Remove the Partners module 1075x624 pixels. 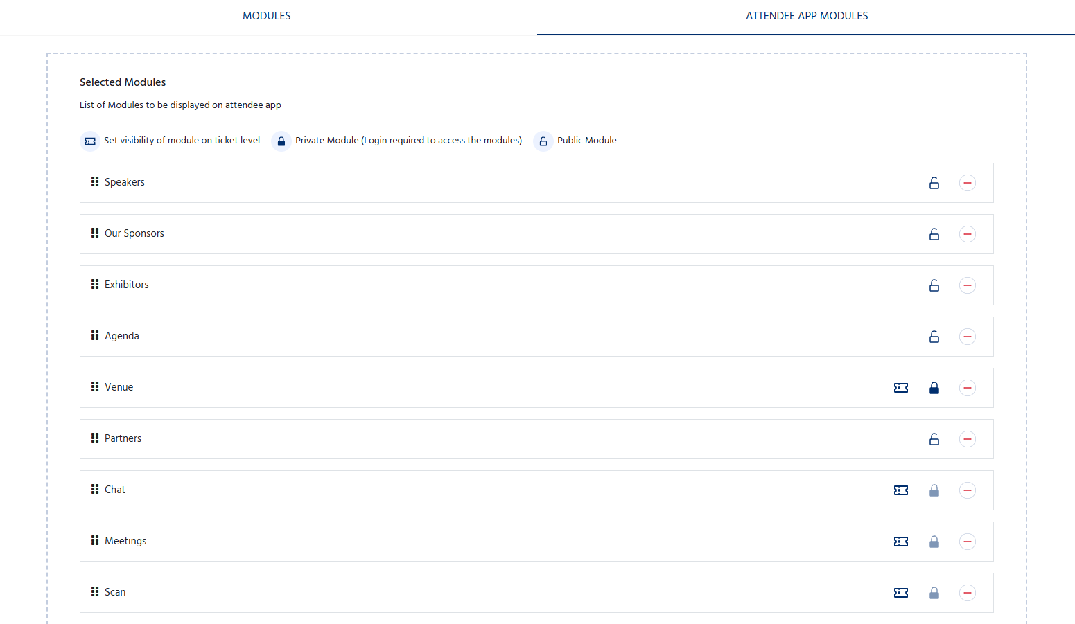(968, 439)
